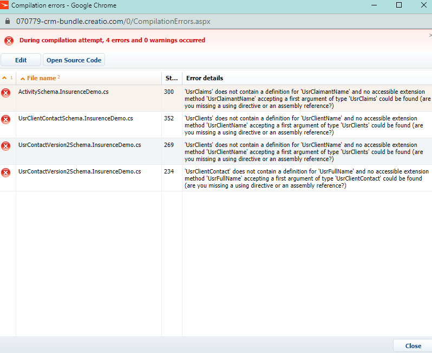
Task: Select ActivitySchema.InsurenceDemo.cs file name
Action: [x=63, y=92]
